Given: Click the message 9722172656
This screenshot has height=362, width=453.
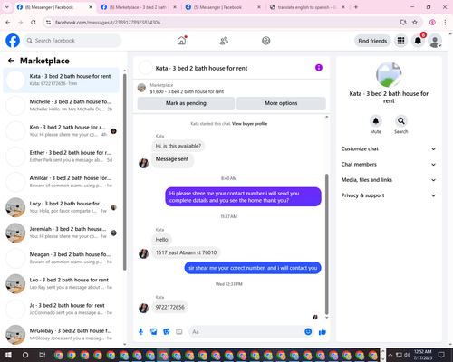Looking at the screenshot, I should [x=169, y=307].
